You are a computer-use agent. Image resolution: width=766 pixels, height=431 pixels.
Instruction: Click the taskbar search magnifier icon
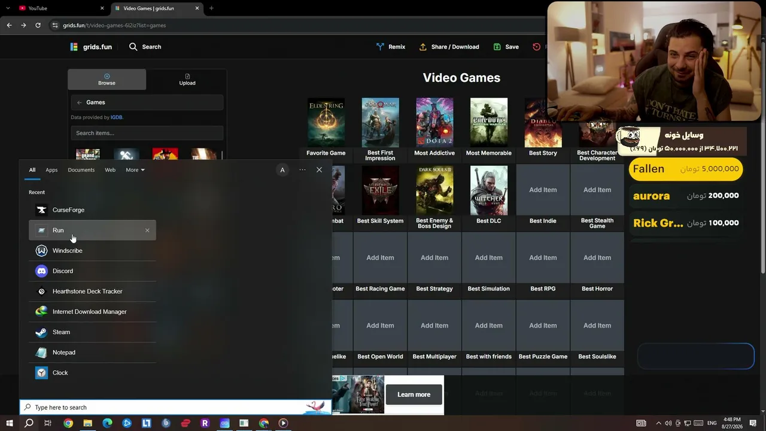[x=29, y=423]
